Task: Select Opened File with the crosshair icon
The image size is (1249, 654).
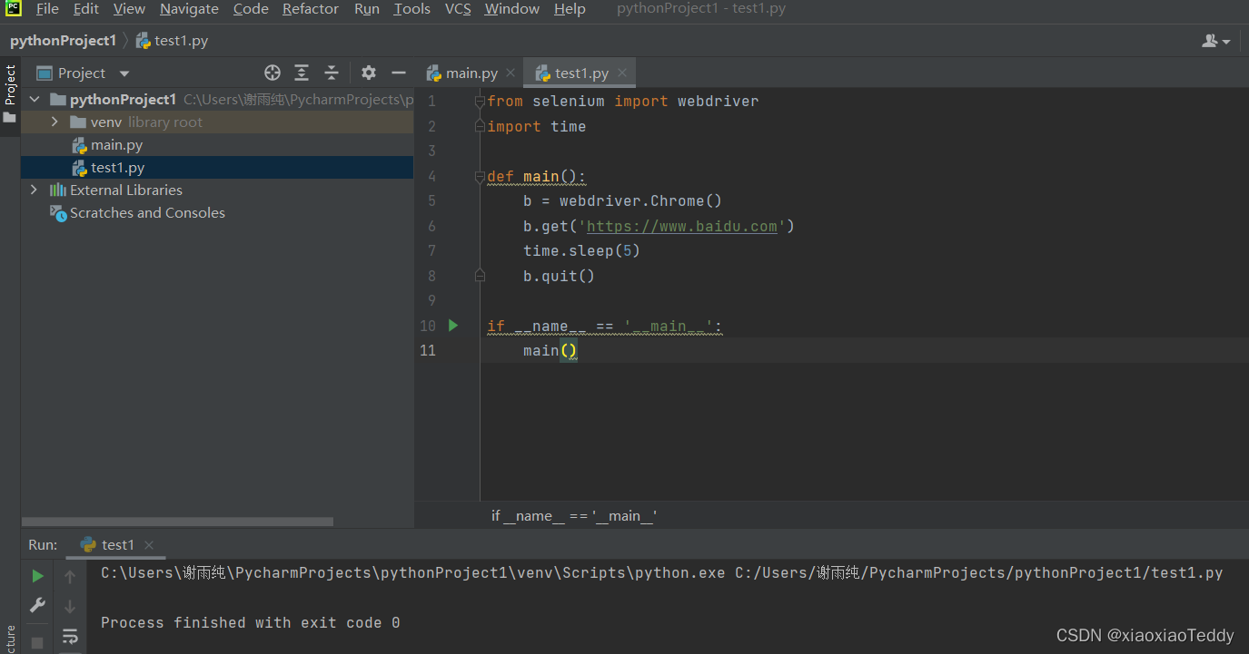Action: [x=272, y=72]
